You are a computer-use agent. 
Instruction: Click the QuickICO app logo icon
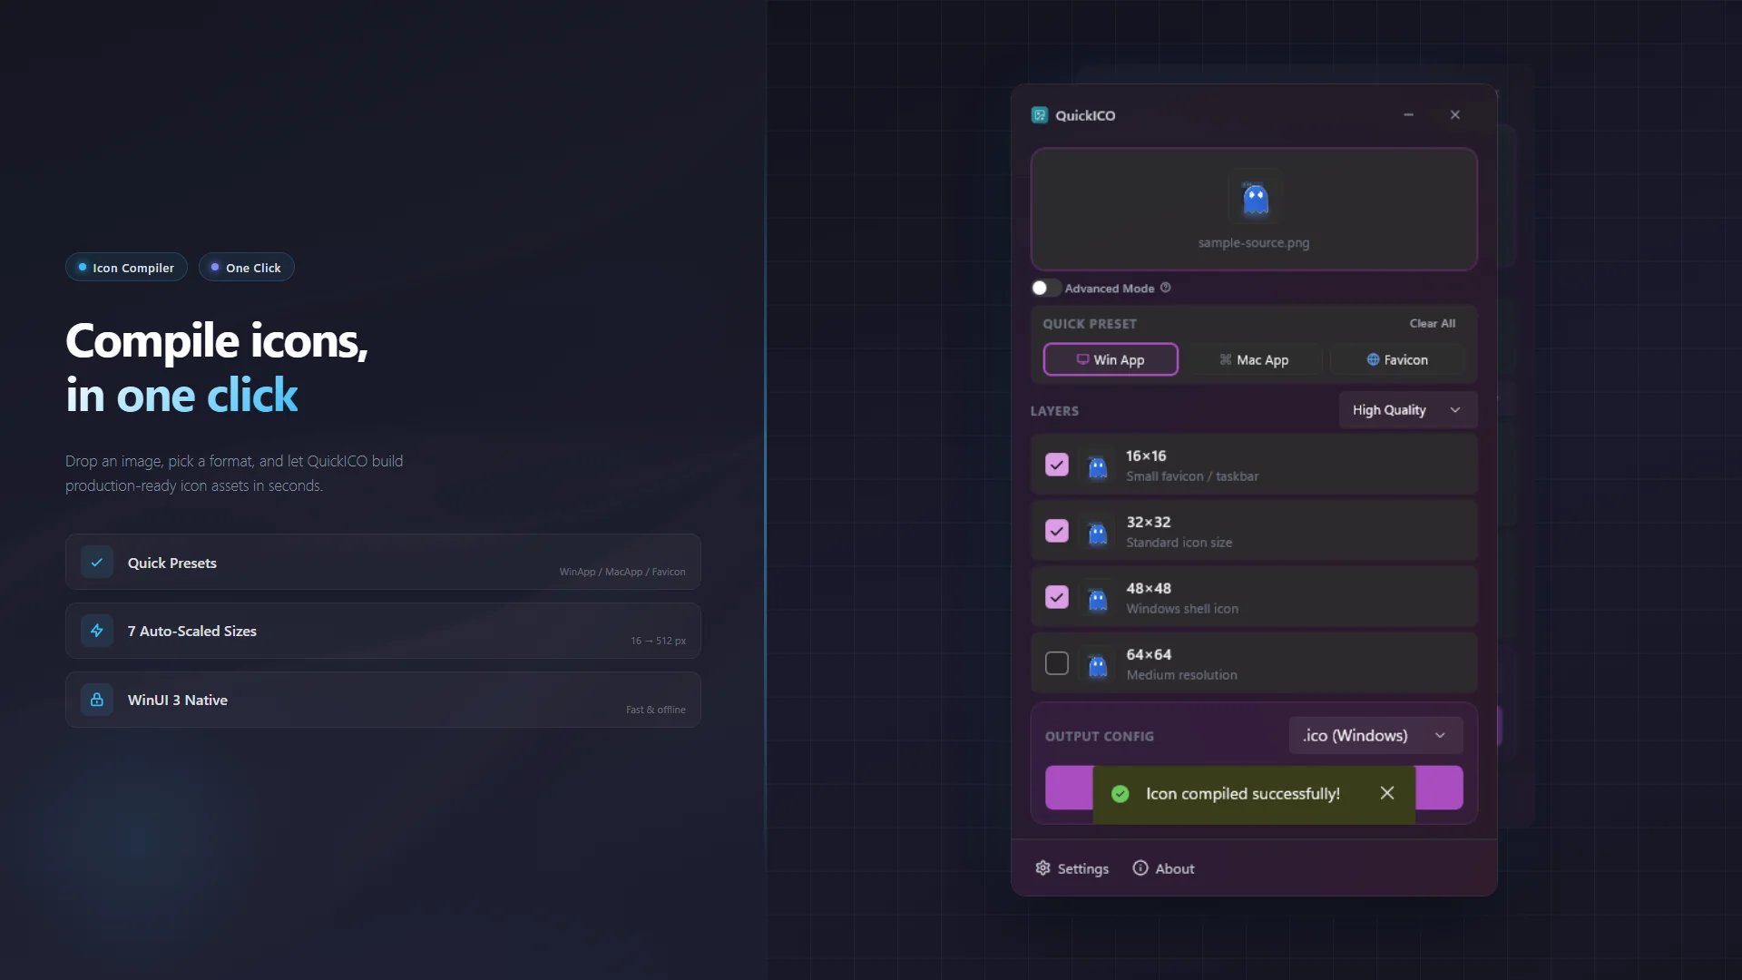(1040, 115)
